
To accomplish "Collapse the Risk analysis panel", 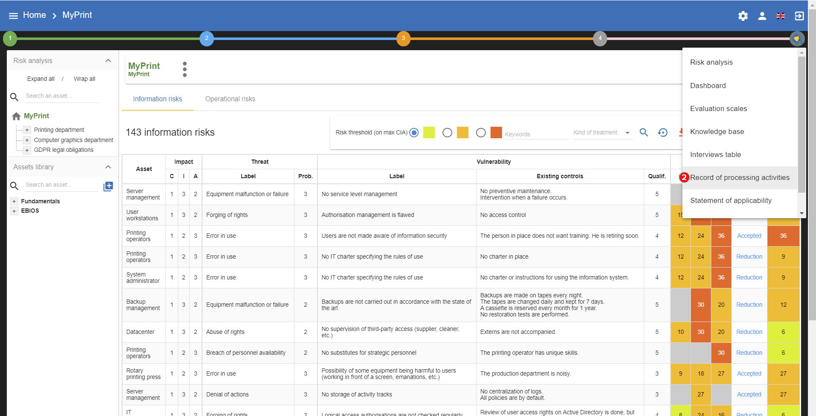I will coord(108,61).
